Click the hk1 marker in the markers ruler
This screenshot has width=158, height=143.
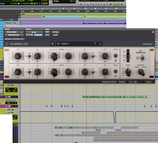point(43,17)
